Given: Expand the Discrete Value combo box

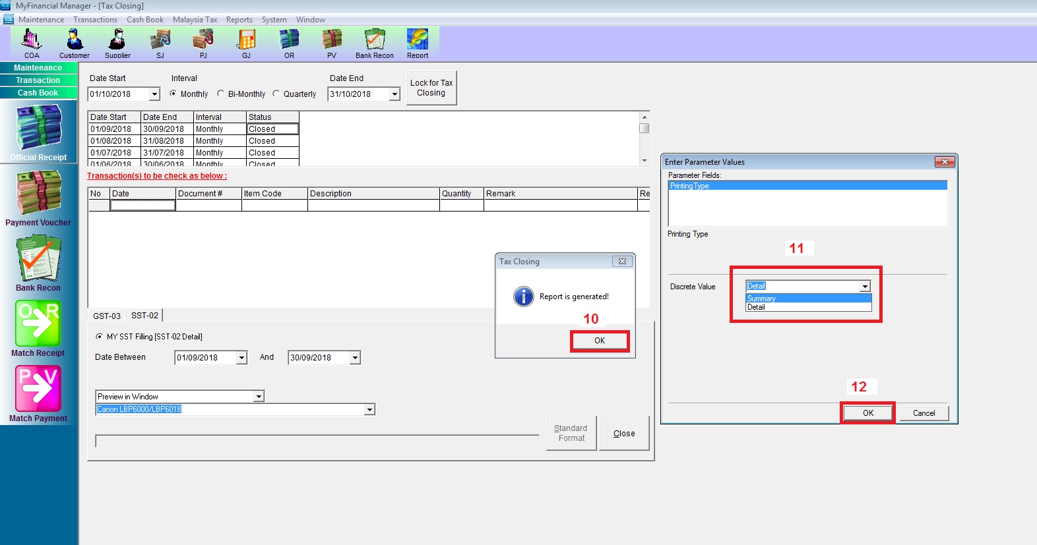Looking at the screenshot, I should 864,286.
